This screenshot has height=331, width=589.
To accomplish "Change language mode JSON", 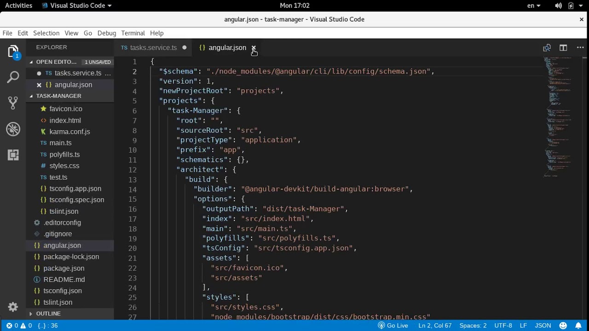I will [543, 325].
